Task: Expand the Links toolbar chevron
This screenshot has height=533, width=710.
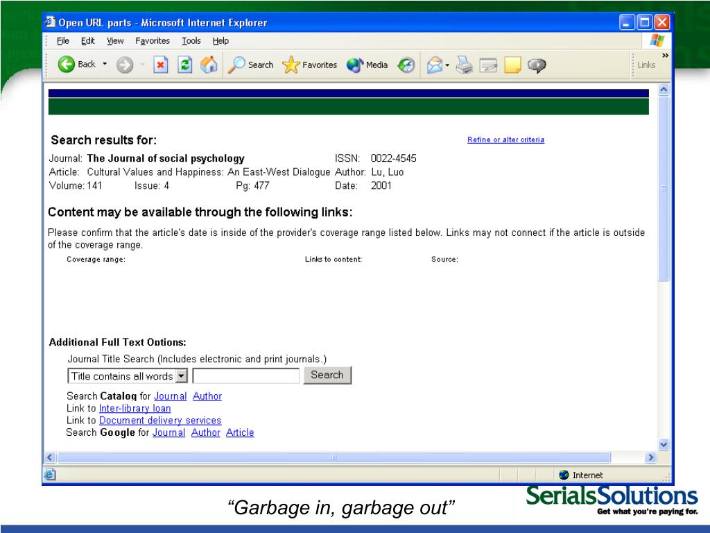Action: pos(665,56)
